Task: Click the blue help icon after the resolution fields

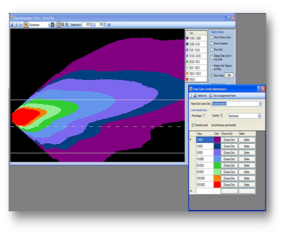Action: (109, 25)
